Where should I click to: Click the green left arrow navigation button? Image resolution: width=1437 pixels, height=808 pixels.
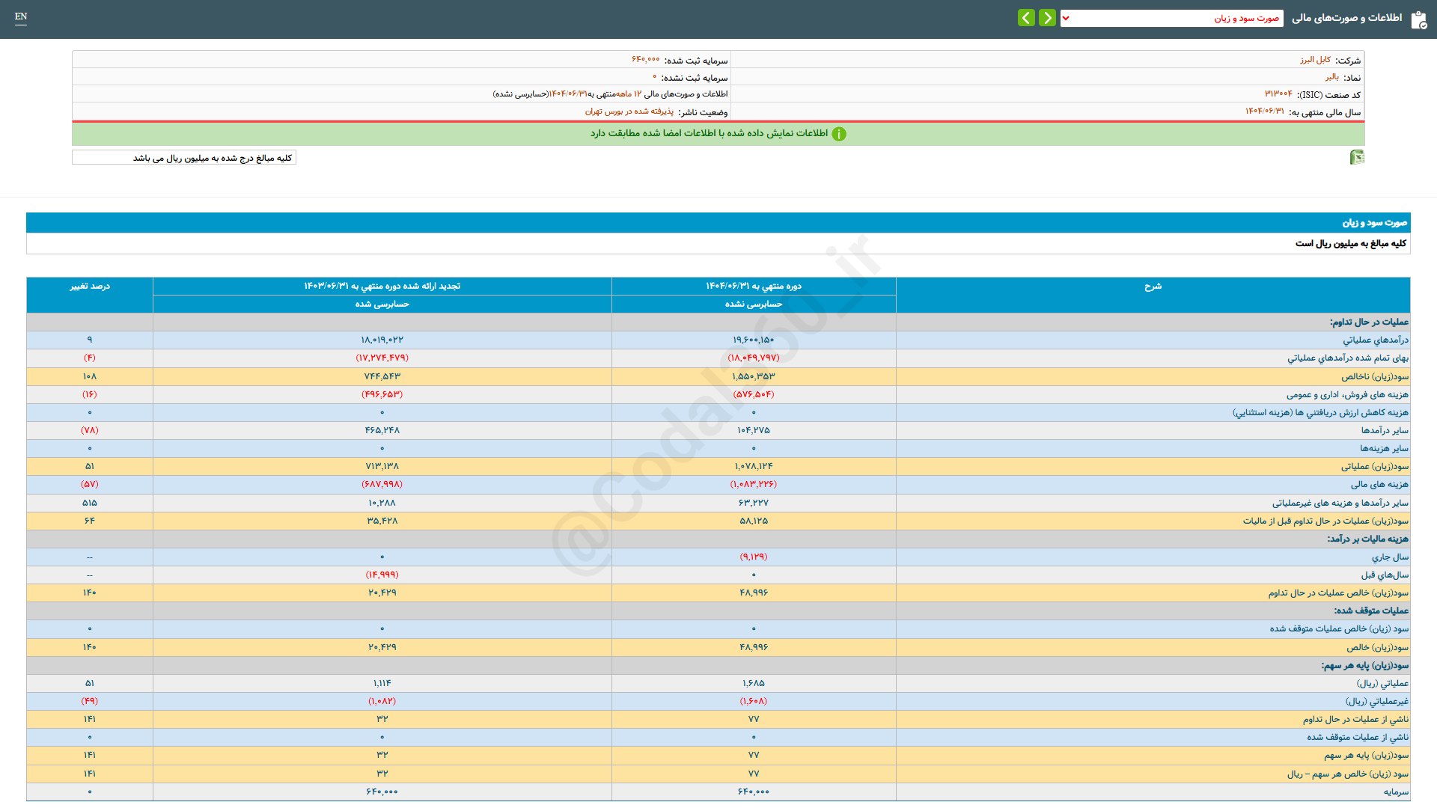[x=1026, y=17]
